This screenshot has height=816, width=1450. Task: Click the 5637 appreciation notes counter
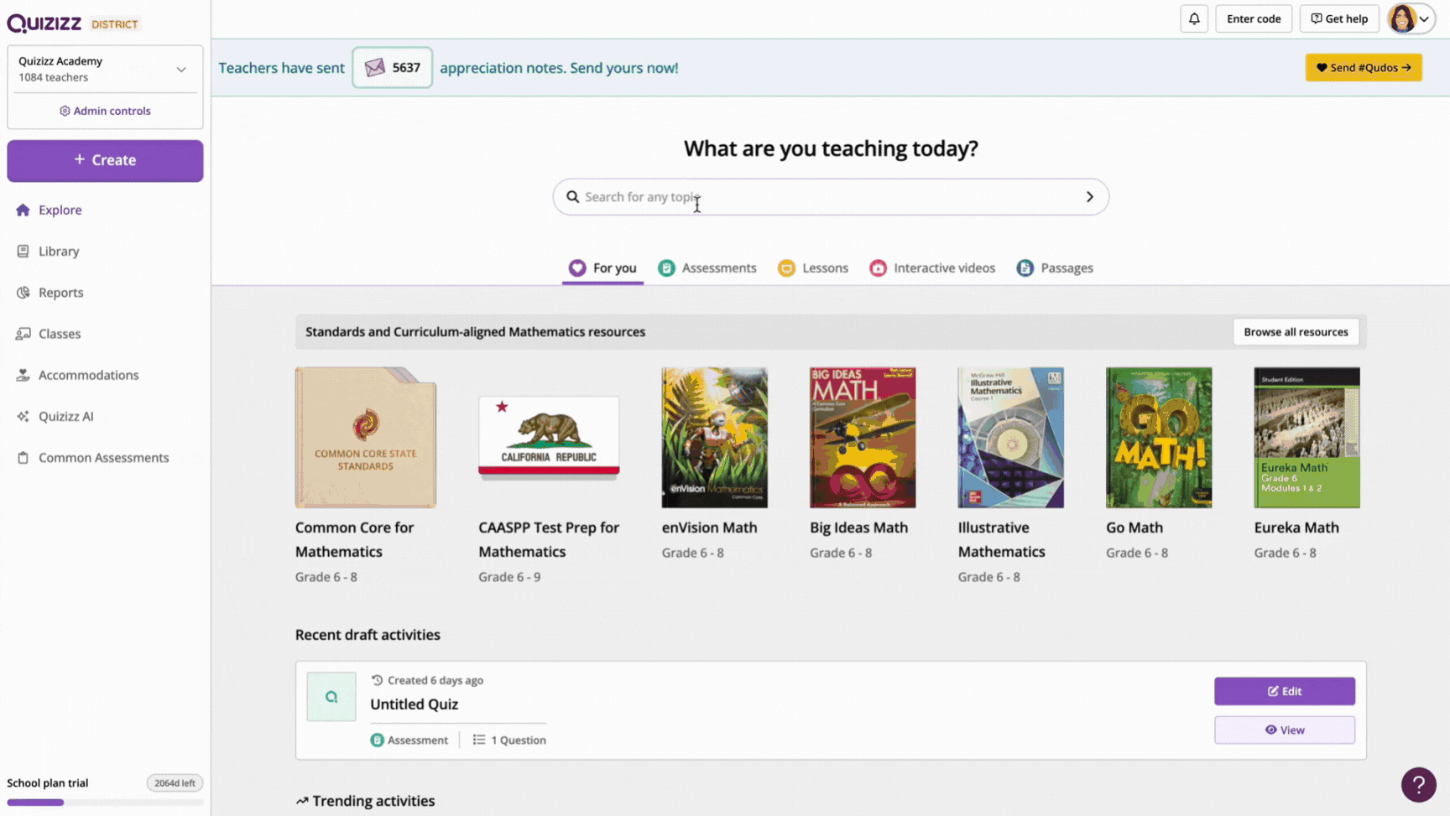tap(392, 67)
